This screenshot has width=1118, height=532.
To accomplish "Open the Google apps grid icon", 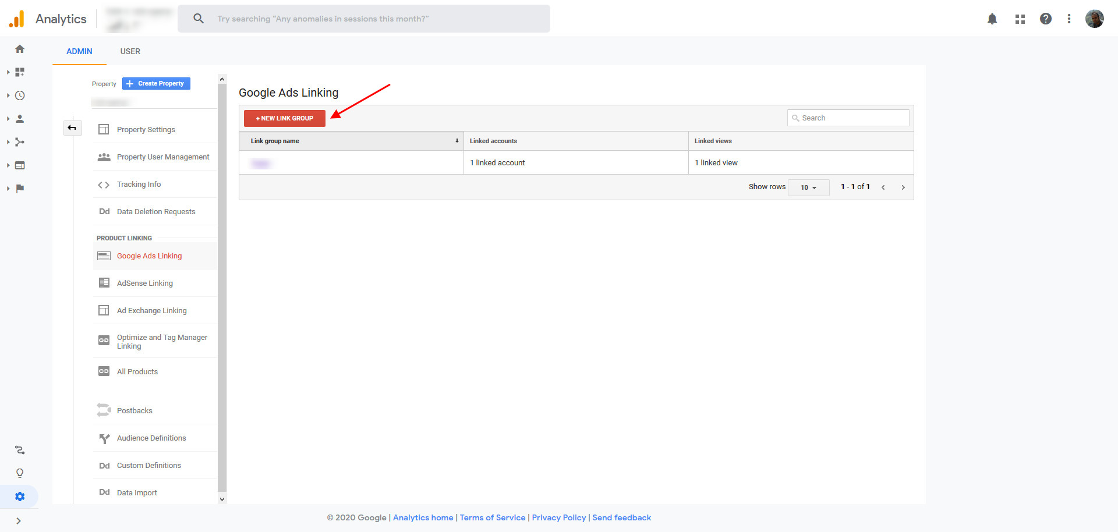I will click(1020, 19).
